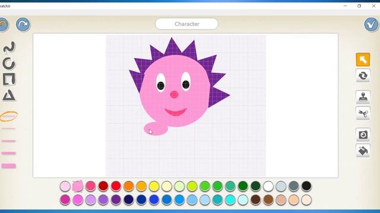Pick the orange color swatch
Image resolution: width=380 pixels, height=213 pixels.
(128, 186)
